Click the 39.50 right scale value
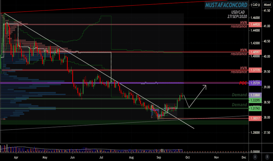The height and width of the screenshot is (161, 273). (x=267, y=71)
